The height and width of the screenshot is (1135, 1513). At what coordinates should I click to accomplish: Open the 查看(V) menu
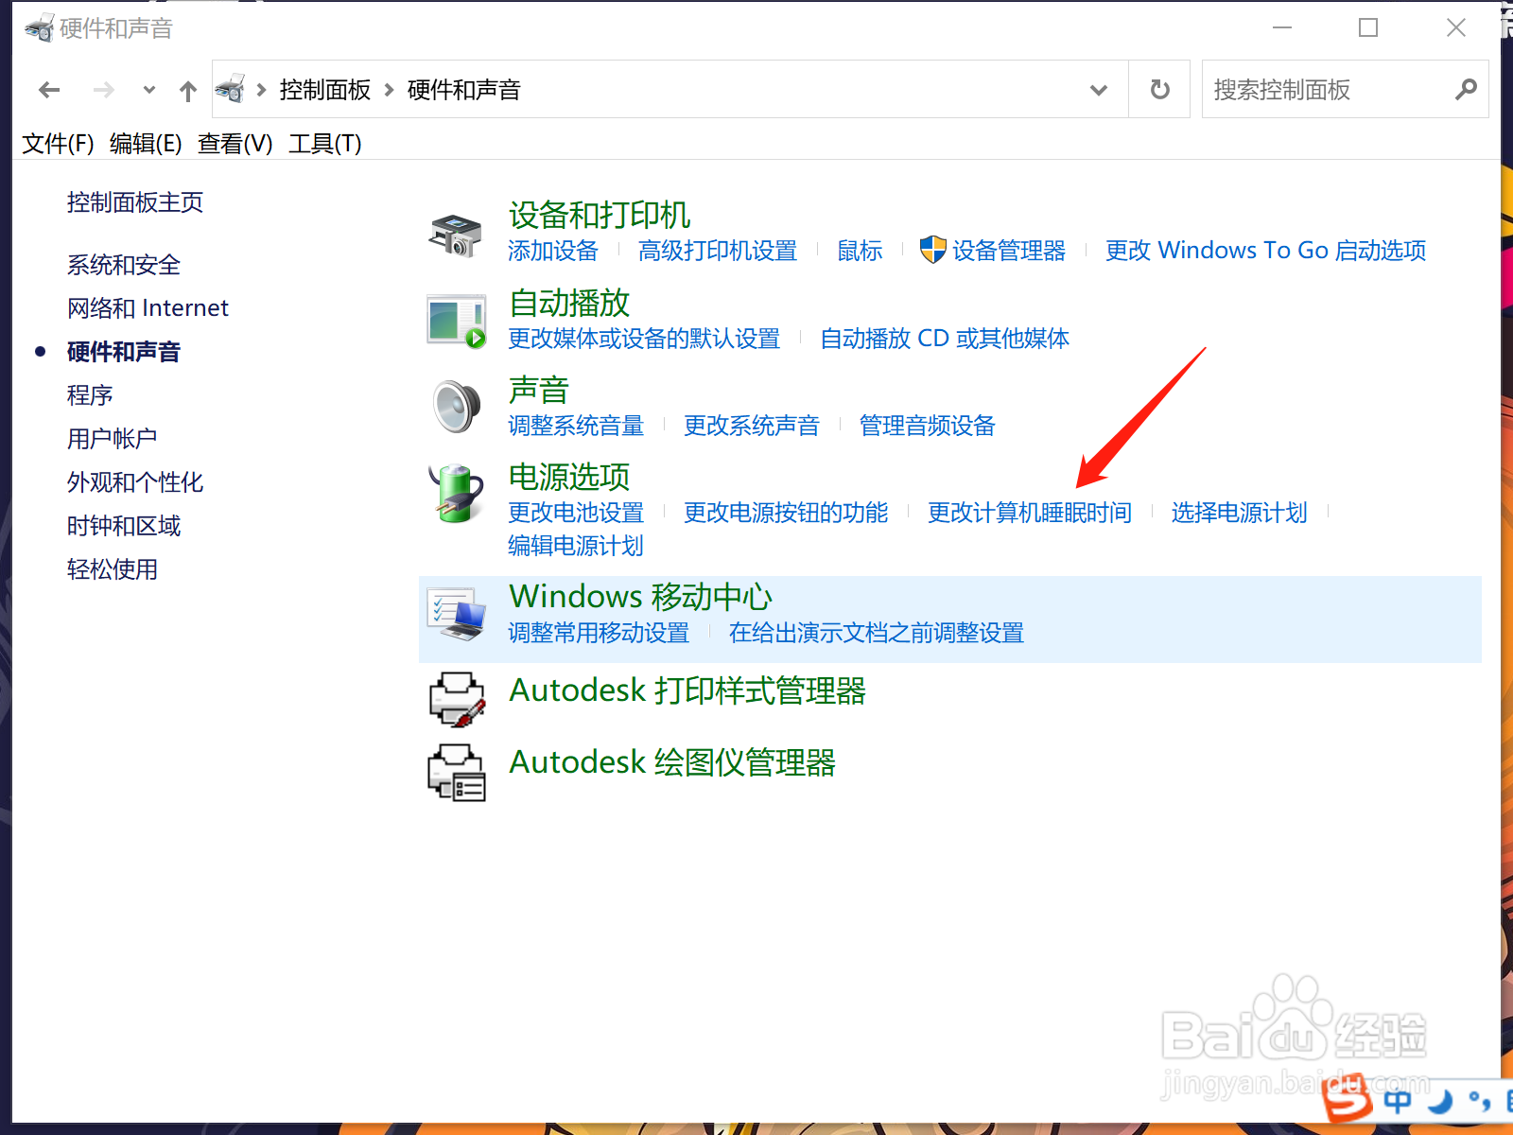(x=233, y=144)
